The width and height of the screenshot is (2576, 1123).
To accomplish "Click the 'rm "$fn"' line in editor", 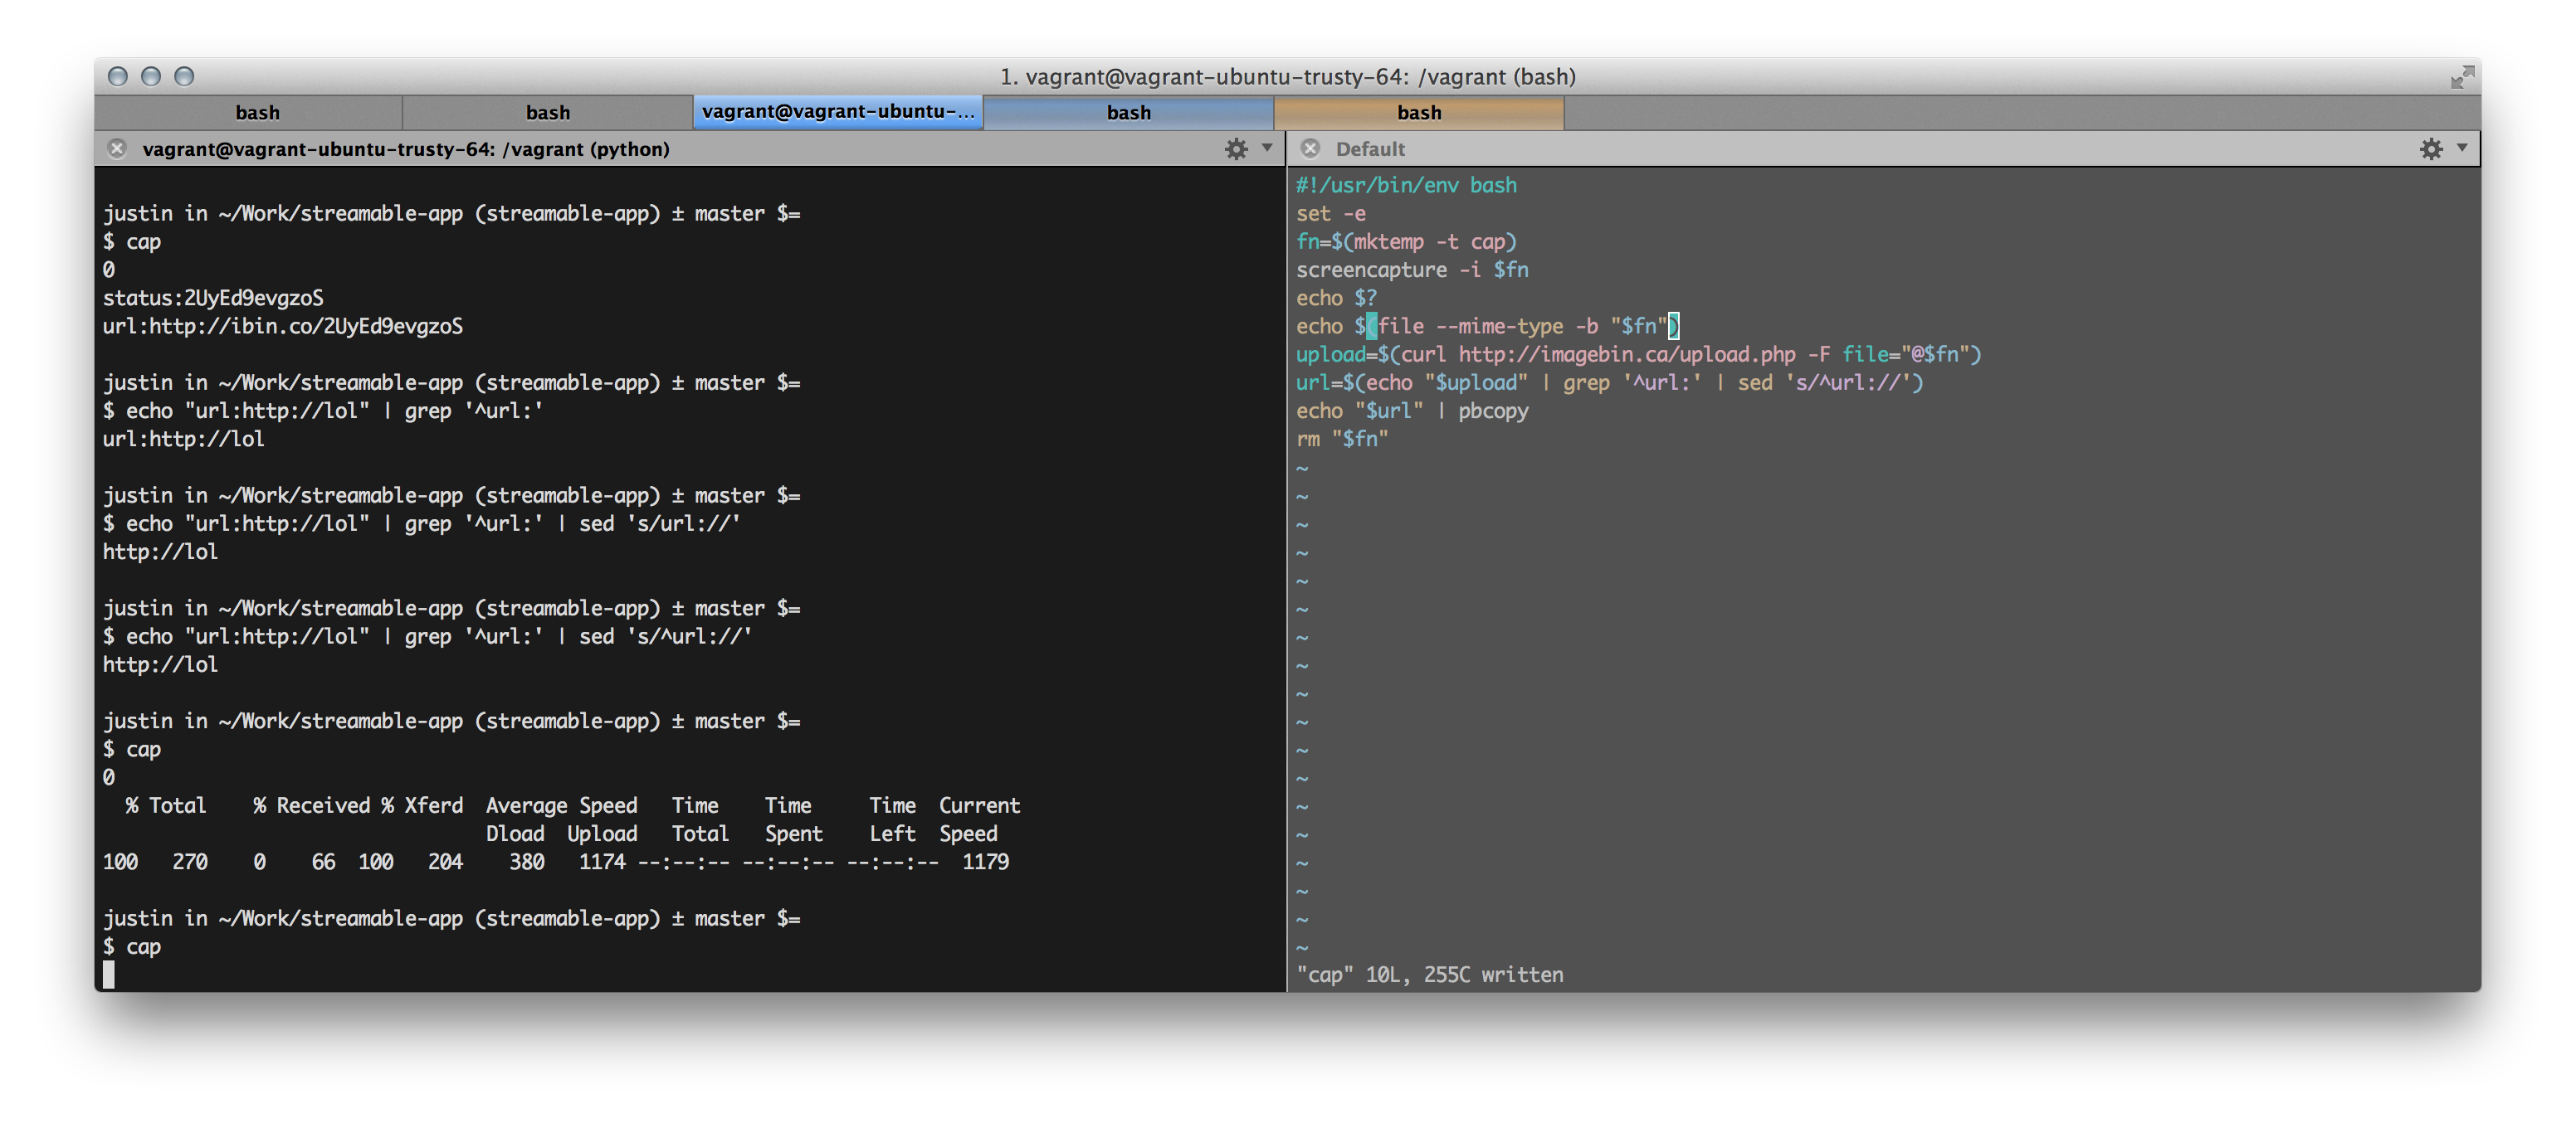I will pyautogui.click(x=1342, y=439).
